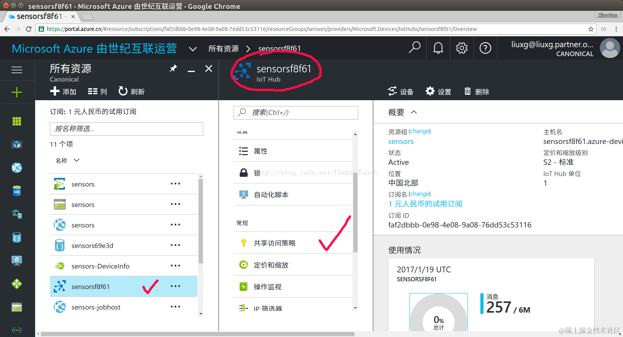Open the storage accounts sidebar icon
Screen dimensions: 623x337
pos(17,307)
